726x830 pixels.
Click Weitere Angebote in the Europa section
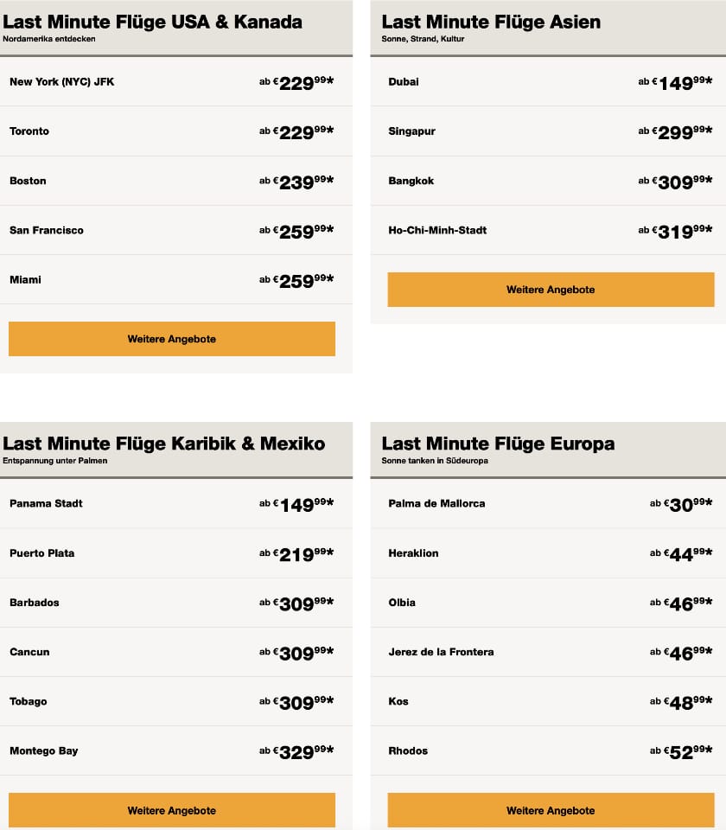point(550,810)
